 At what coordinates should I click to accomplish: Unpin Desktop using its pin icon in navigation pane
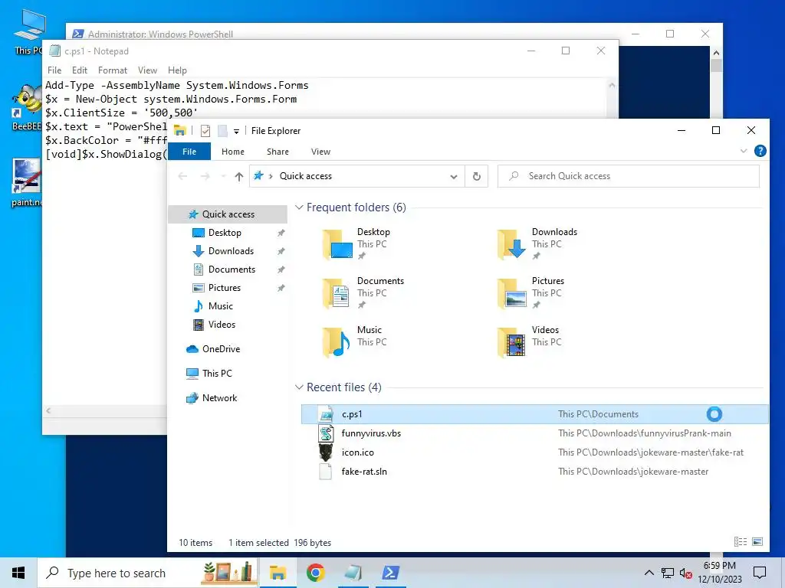[x=281, y=233]
